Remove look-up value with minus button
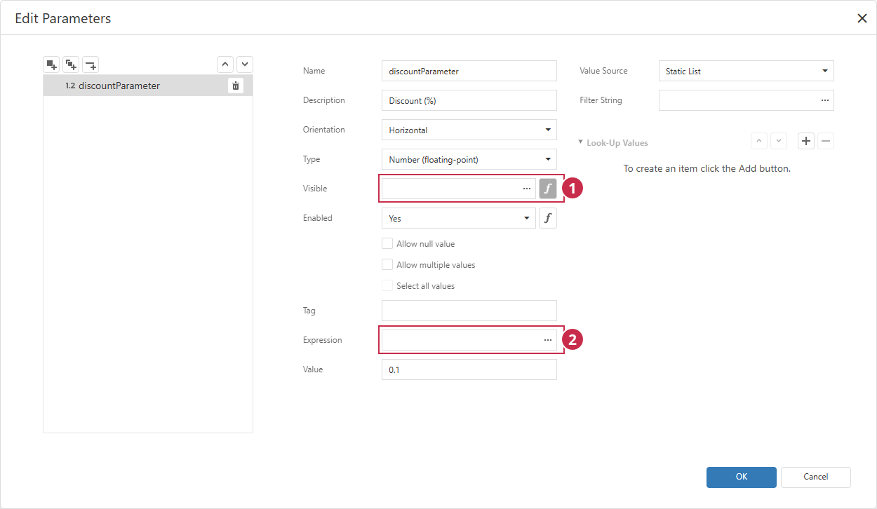 [826, 141]
